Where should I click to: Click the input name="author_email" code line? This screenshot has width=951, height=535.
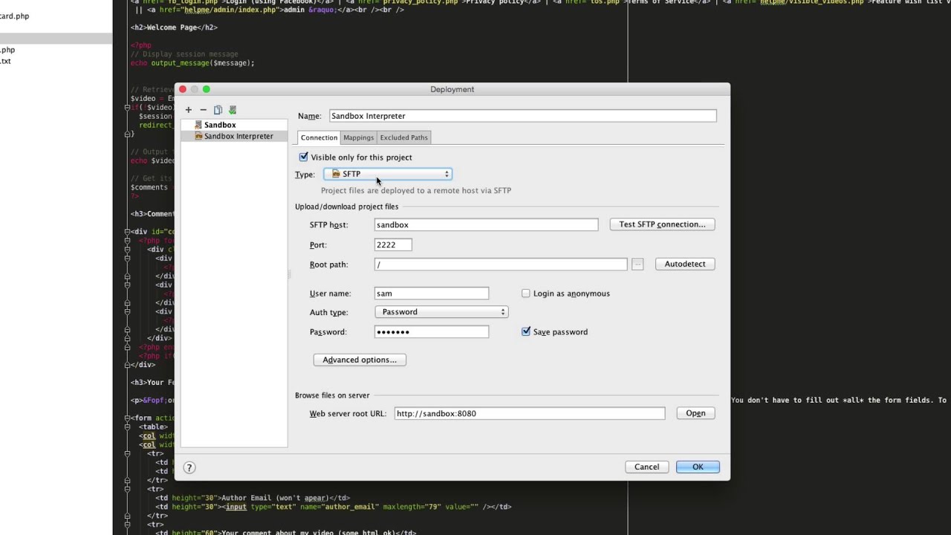click(x=334, y=507)
